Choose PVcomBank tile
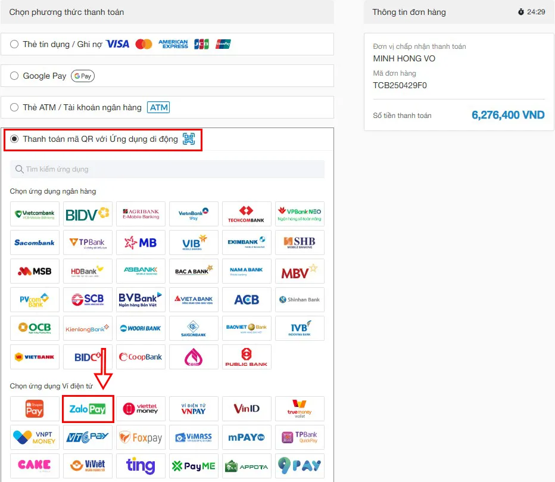 (x=35, y=300)
